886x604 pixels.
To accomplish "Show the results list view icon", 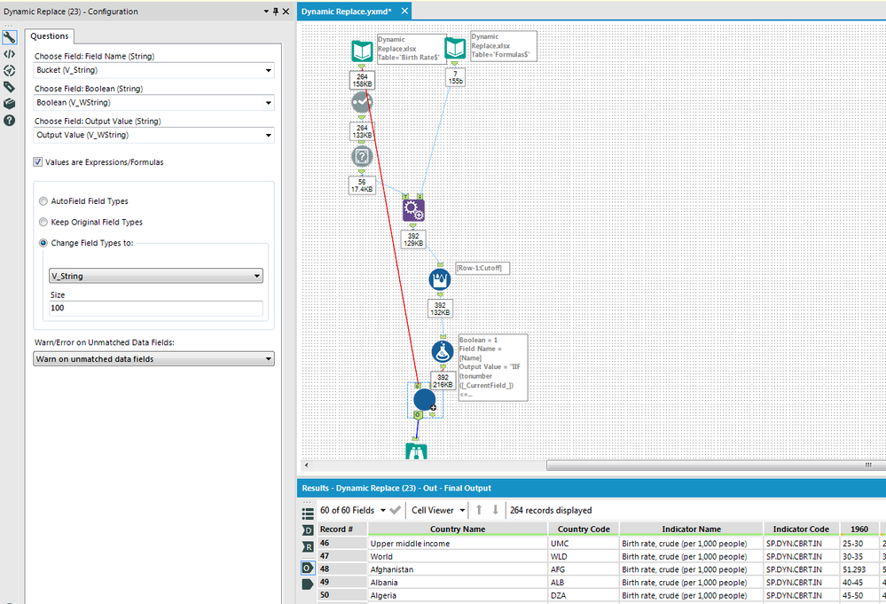I will point(308,514).
